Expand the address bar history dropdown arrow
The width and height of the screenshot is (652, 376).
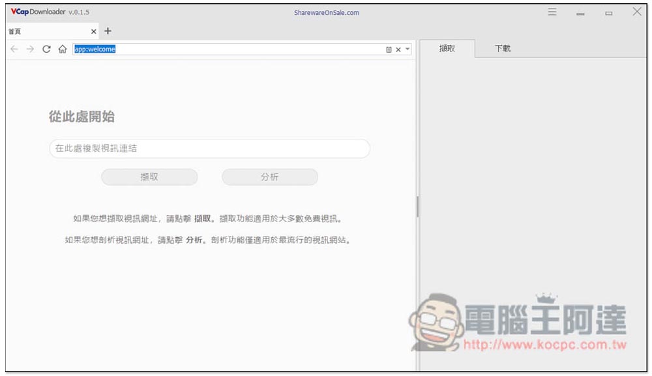coord(407,49)
